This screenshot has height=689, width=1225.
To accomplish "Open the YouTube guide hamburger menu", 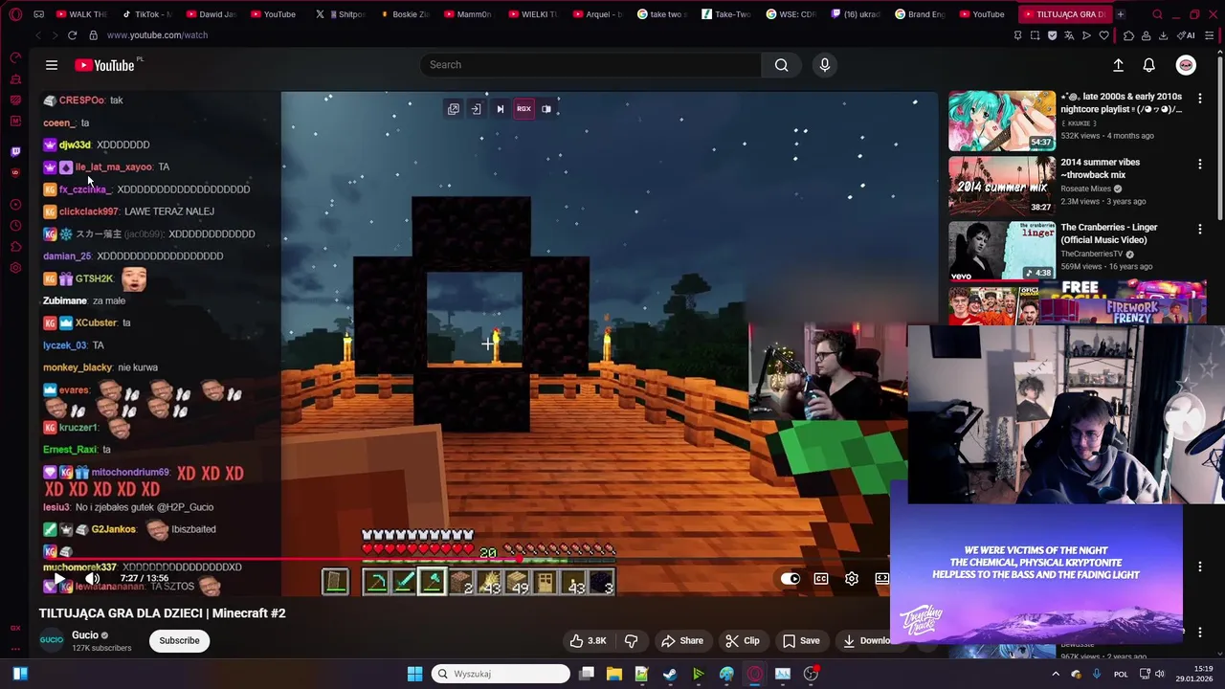I will [52, 65].
